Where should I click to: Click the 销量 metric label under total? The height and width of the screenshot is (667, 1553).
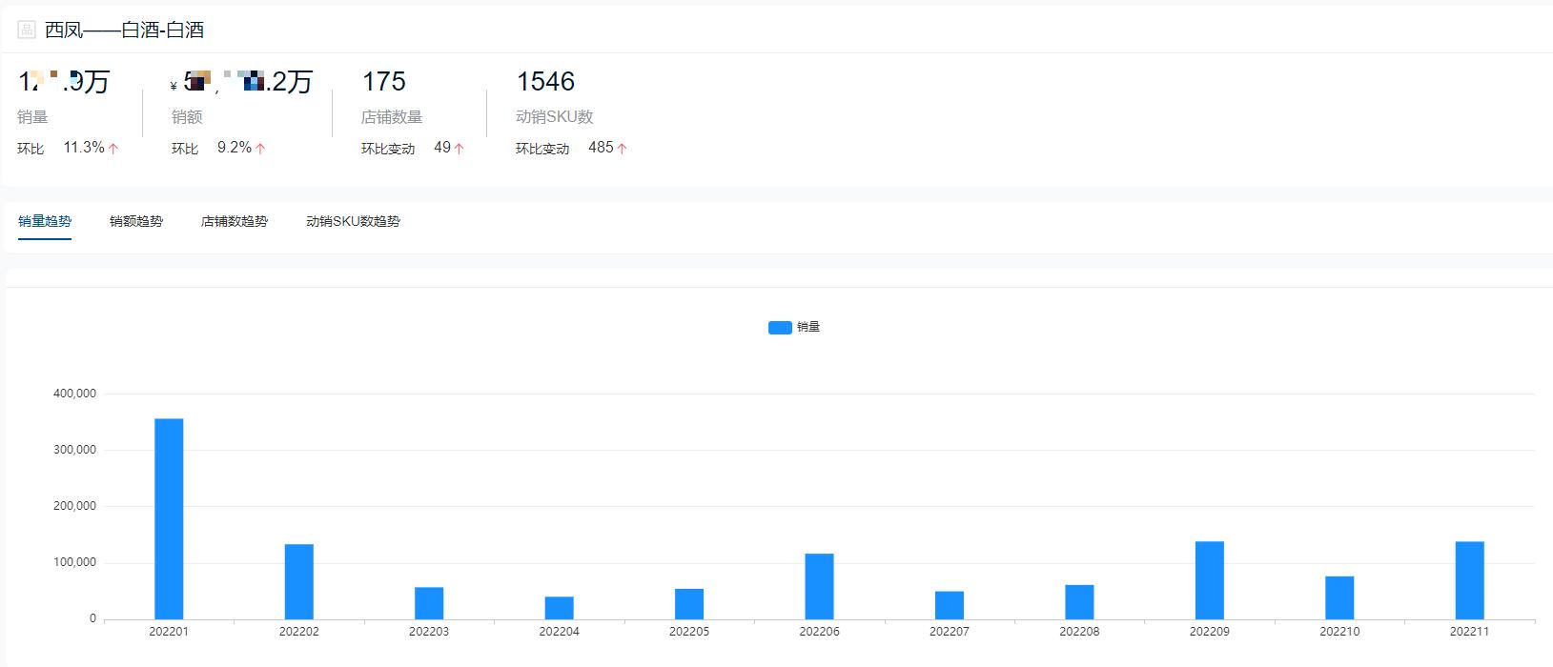(x=32, y=117)
